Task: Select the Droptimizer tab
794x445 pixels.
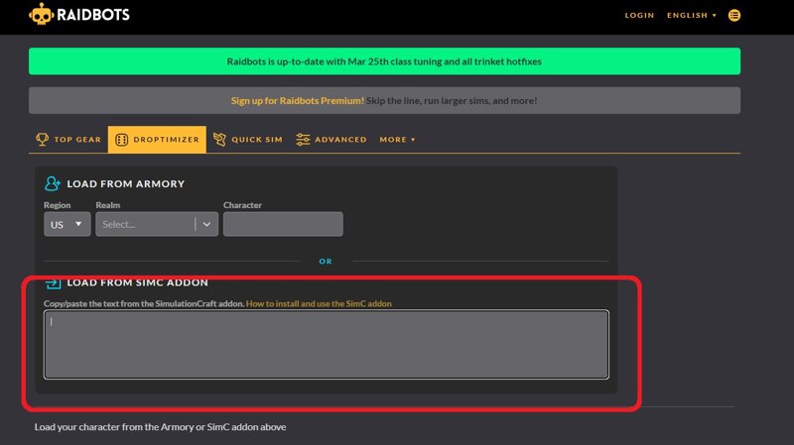Action: [x=157, y=139]
